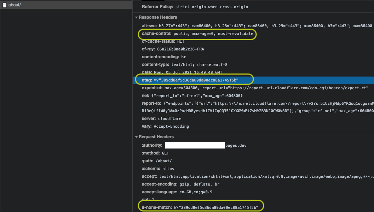Collapse the Request Headers section
The width and height of the screenshot is (374, 212).
[156, 137]
